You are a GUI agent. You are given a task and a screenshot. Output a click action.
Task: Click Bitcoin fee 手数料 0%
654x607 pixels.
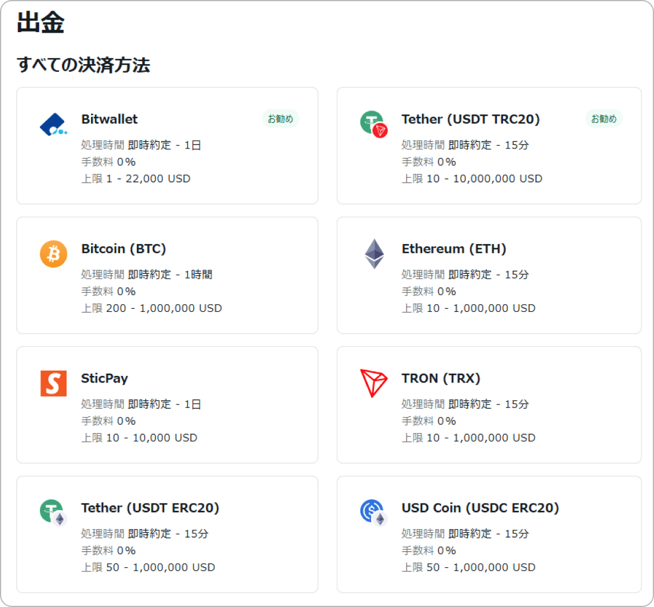tap(108, 292)
